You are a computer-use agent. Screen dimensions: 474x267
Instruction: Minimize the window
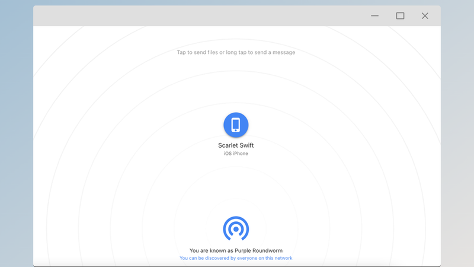point(375,16)
